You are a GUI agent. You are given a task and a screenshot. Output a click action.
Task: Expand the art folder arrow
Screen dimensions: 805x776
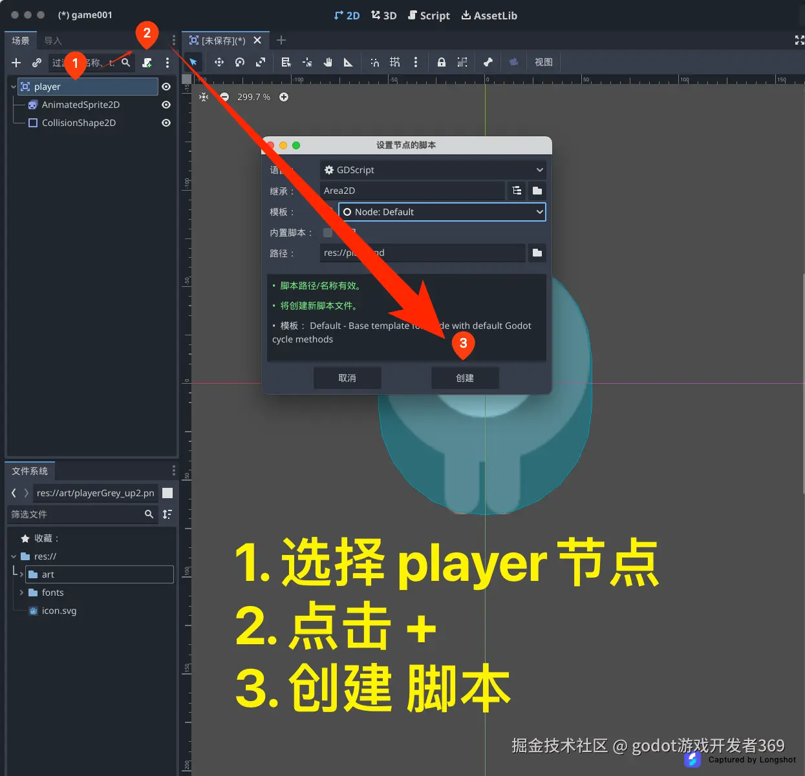21,574
